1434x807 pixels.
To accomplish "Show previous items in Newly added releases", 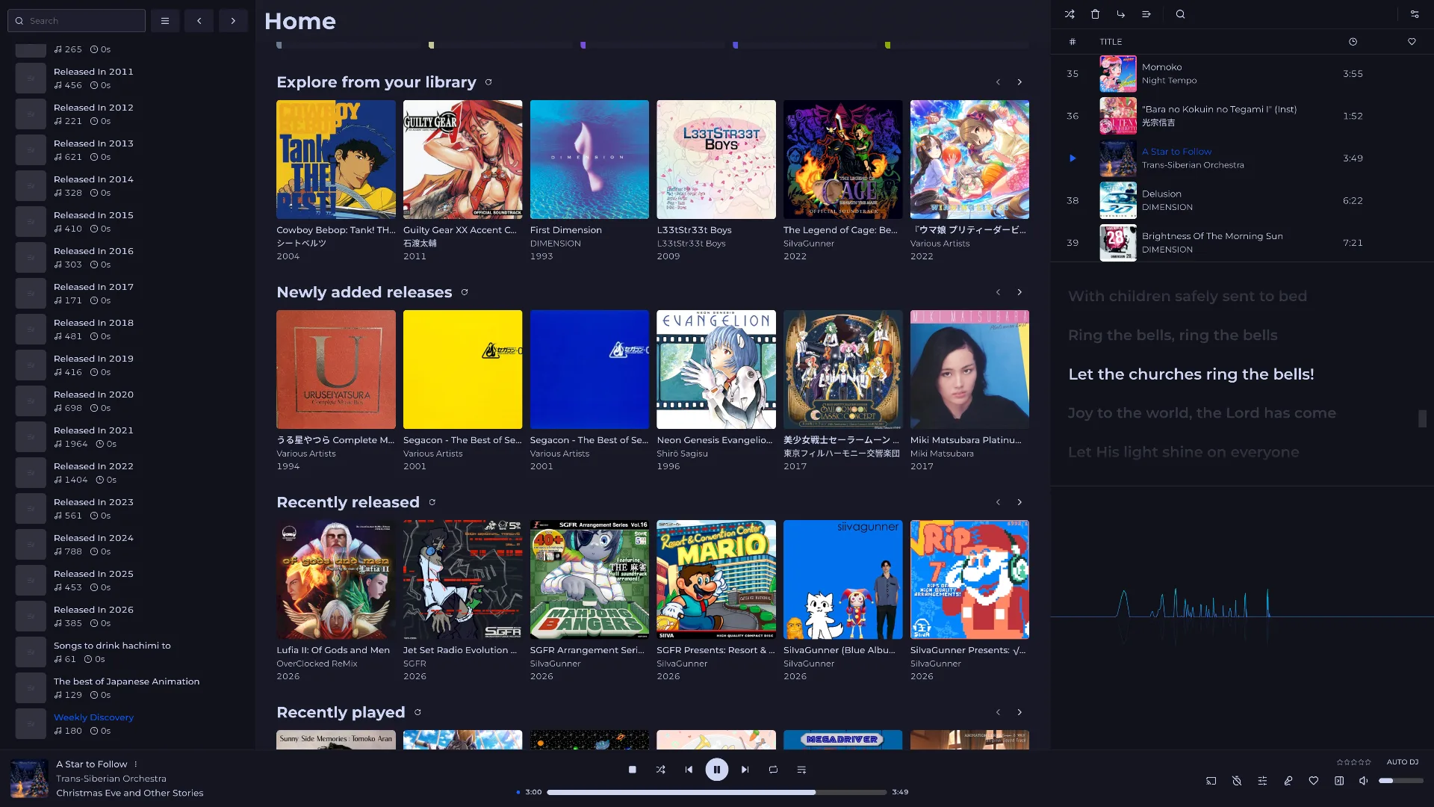I will (998, 292).
